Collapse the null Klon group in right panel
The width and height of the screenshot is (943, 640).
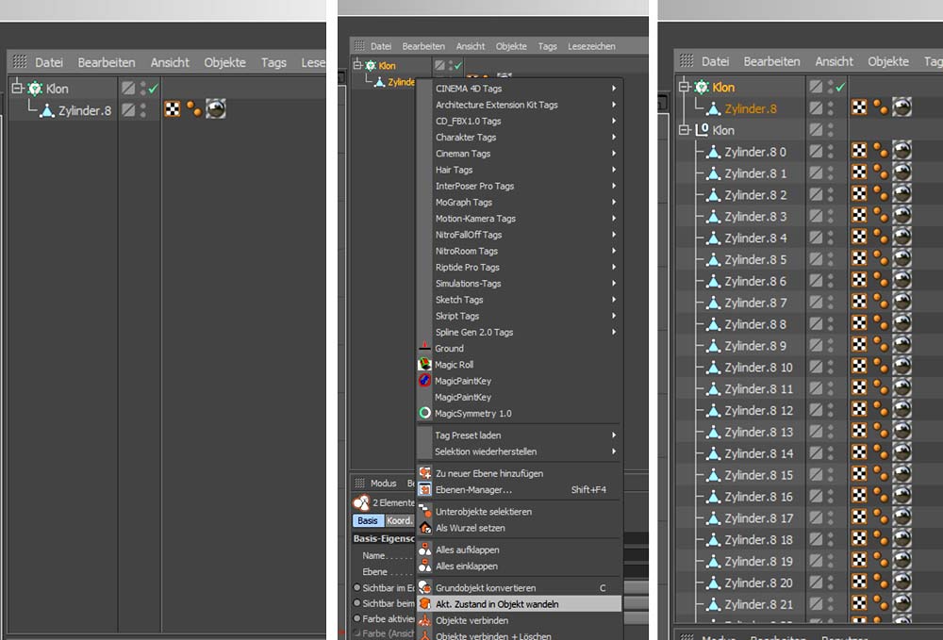(x=684, y=130)
